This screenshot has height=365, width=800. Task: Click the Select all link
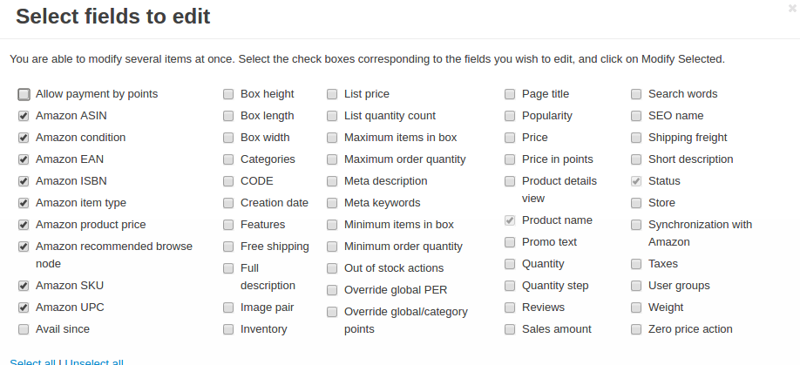(x=32, y=362)
